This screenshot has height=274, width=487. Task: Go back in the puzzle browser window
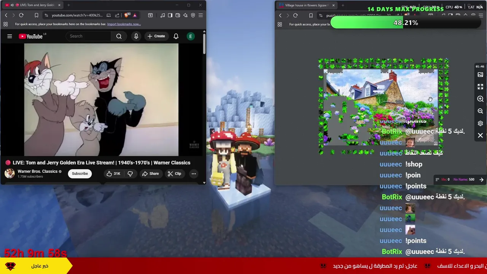(280, 16)
